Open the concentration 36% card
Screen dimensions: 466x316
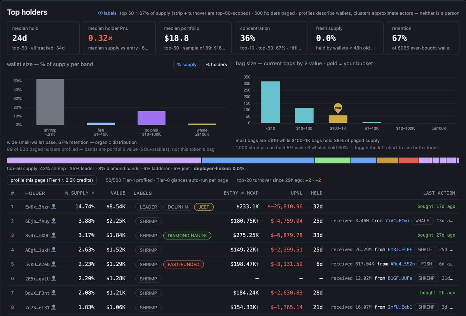point(271,38)
